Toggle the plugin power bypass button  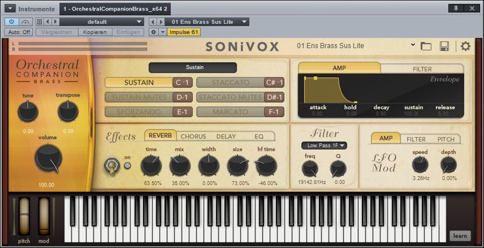click(12, 22)
